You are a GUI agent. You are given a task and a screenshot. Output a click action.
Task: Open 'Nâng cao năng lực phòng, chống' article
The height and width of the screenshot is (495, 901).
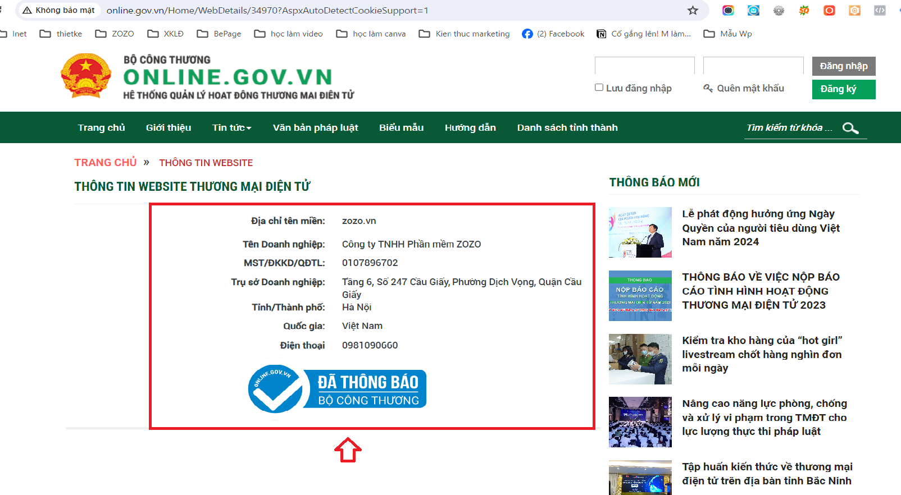[x=765, y=418]
